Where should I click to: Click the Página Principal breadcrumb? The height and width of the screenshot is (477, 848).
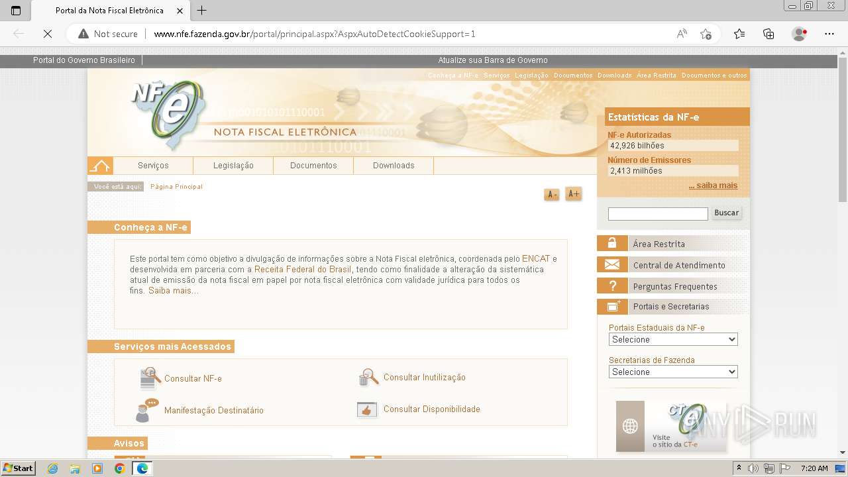coord(176,187)
